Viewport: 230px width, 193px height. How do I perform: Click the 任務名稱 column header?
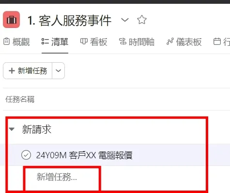pyautogui.click(x=20, y=99)
